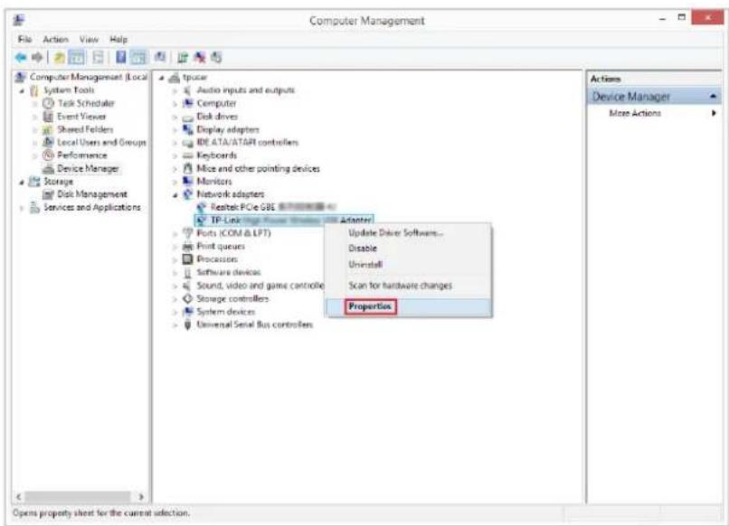The height and width of the screenshot is (526, 729).
Task: Select the Computer device category
Action: tap(216, 103)
